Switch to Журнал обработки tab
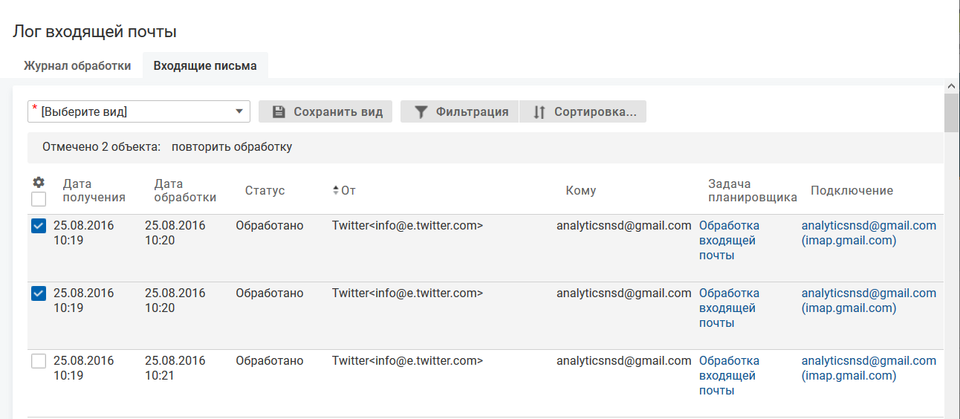Screen dimensions: 960x419 click(77, 66)
